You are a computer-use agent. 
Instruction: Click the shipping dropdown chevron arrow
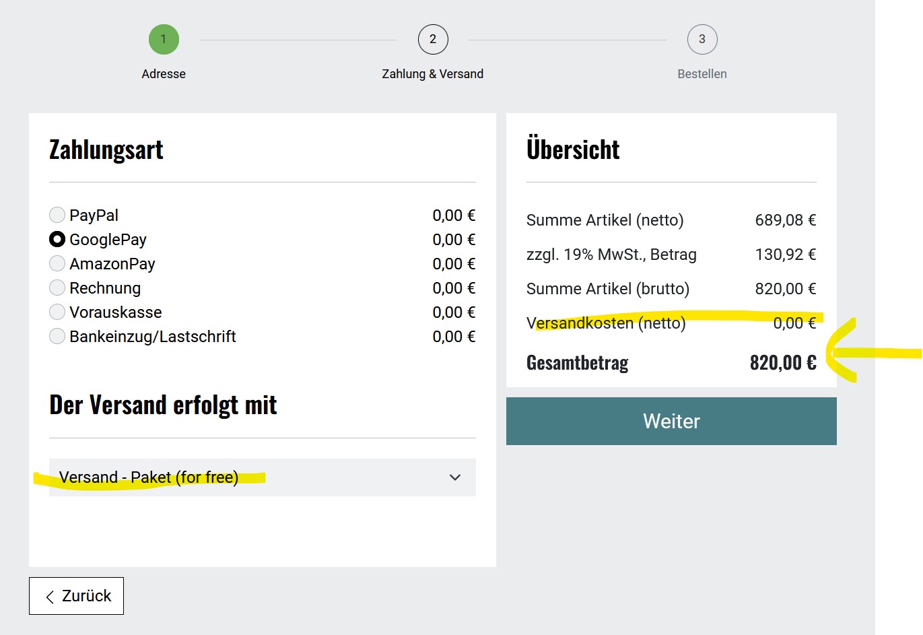(455, 477)
